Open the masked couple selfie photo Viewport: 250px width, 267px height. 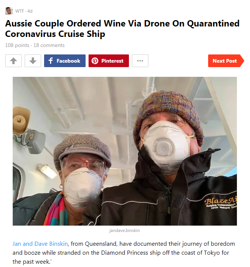click(125, 151)
